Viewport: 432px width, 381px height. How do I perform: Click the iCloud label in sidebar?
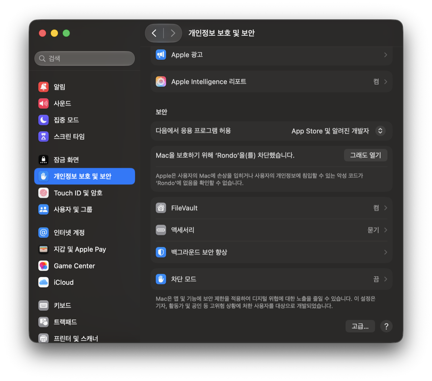64,282
